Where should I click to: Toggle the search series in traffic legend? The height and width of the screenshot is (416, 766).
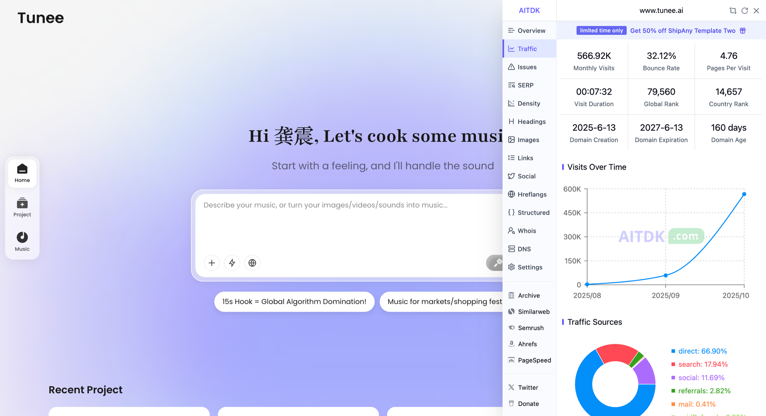[702, 364]
